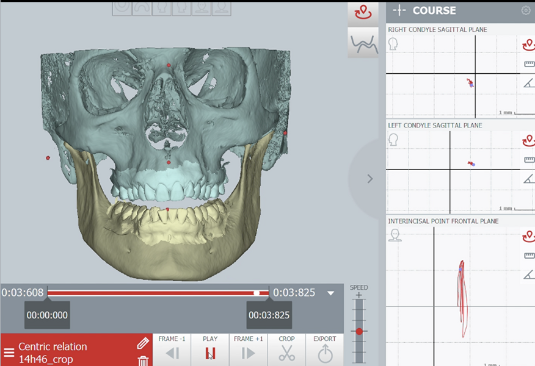Click the 00:03:825 end time marker
The image size is (535, 366).
[269, 315]
